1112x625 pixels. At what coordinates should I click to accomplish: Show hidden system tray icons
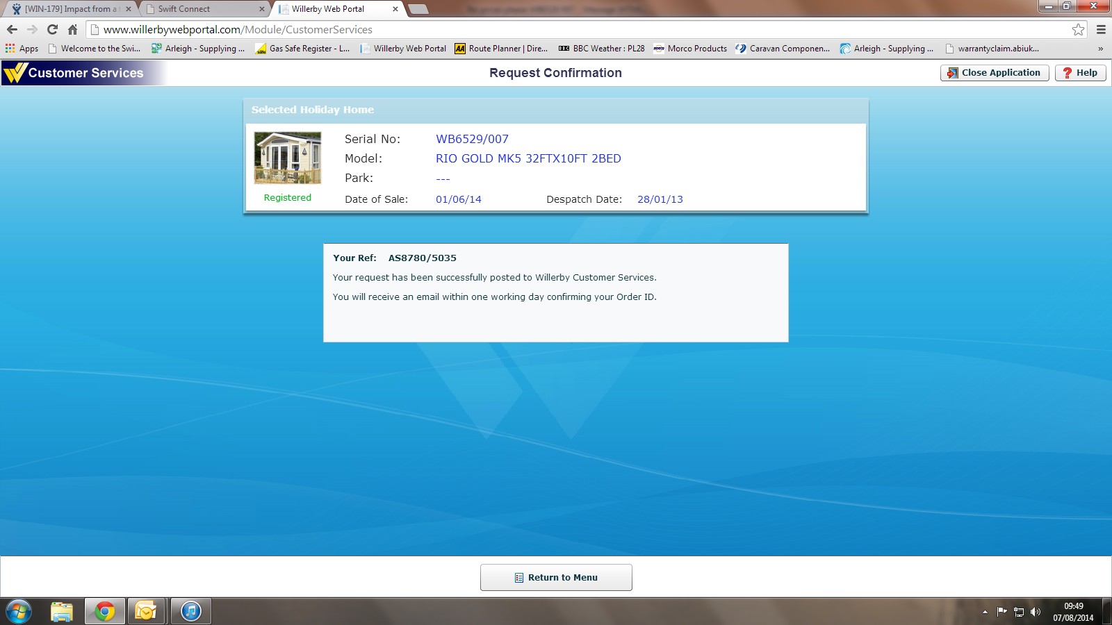tap(985, 612)
